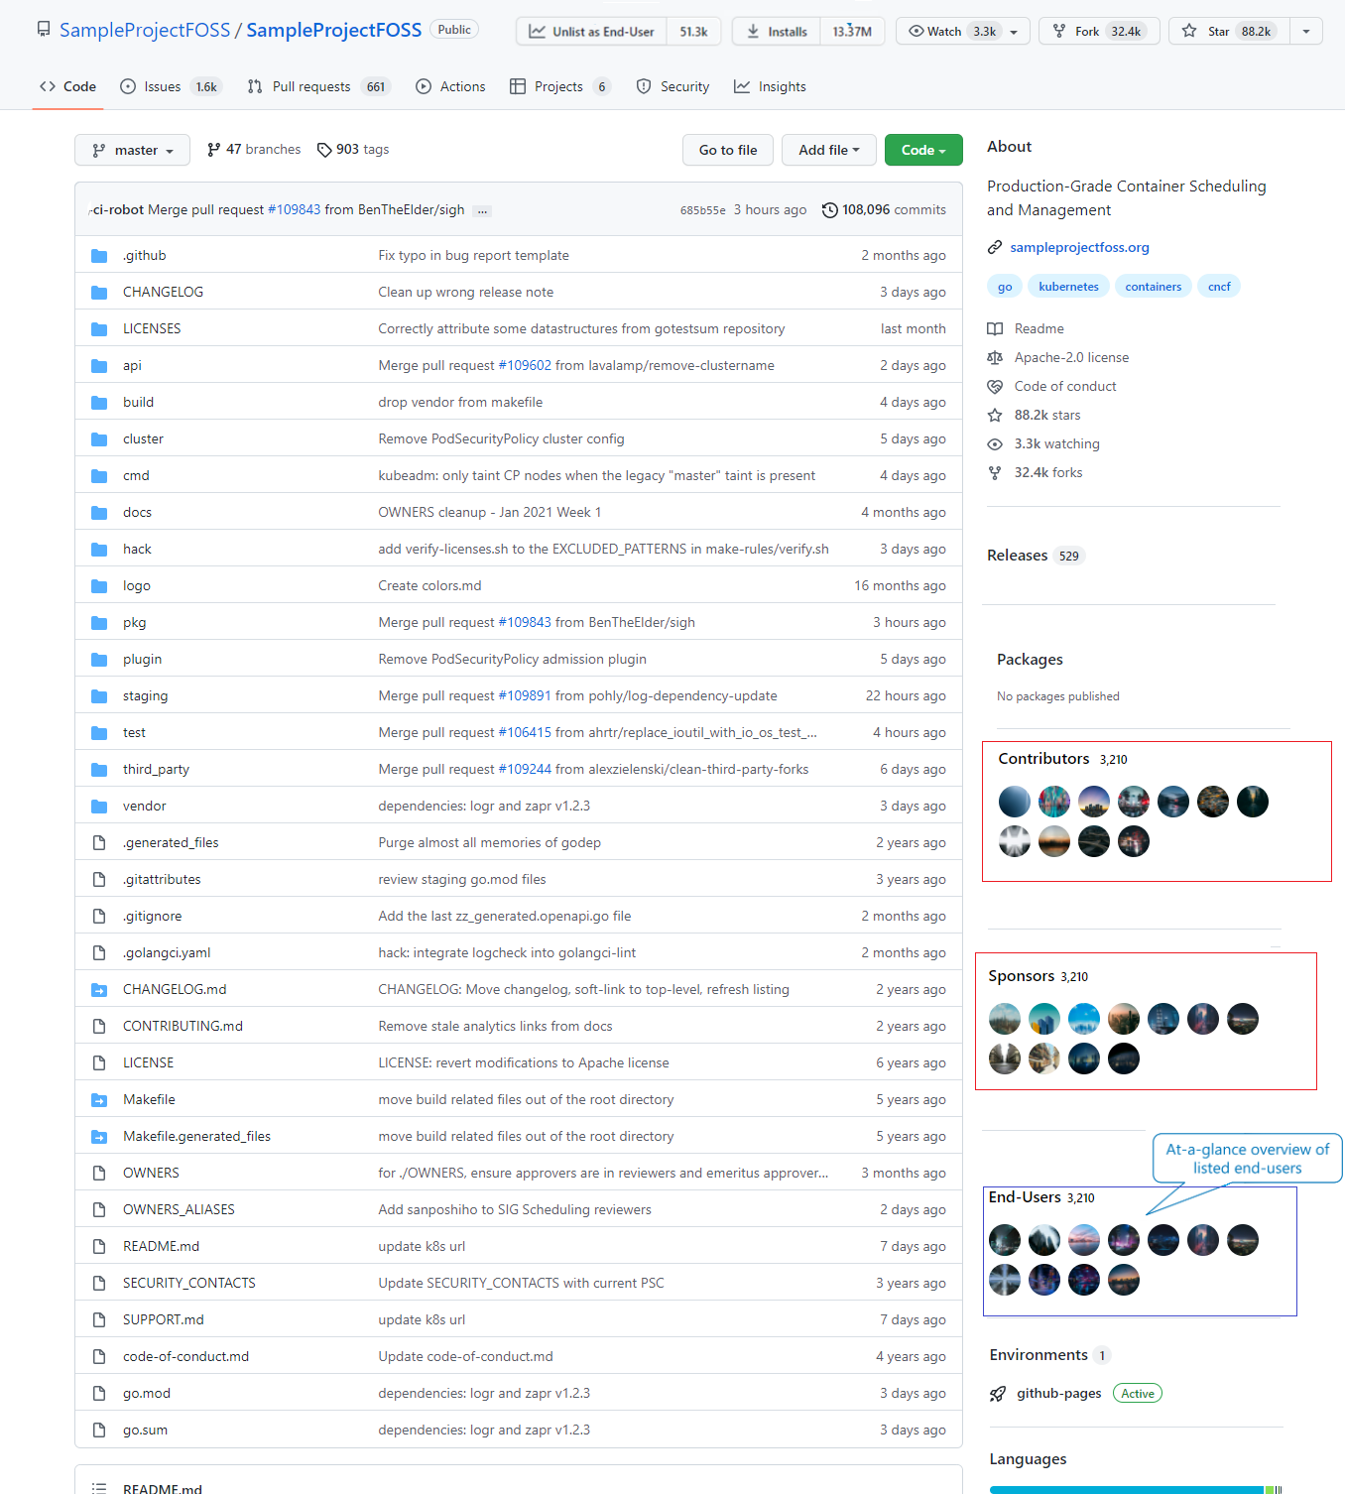Click the Code of conduct heart icon
The width and height of the screenshot is (1345, 1494).
click(995, 386)
